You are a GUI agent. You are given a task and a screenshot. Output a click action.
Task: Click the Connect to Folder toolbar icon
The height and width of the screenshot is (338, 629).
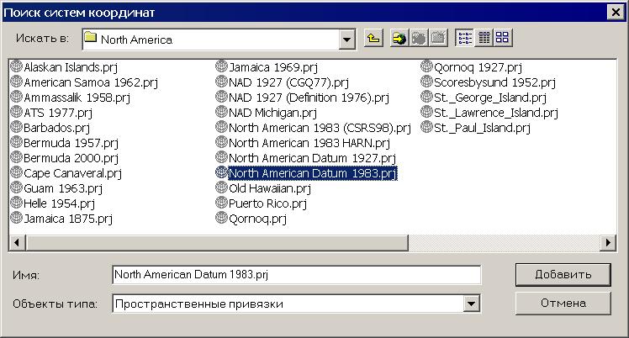pos(399,39)
